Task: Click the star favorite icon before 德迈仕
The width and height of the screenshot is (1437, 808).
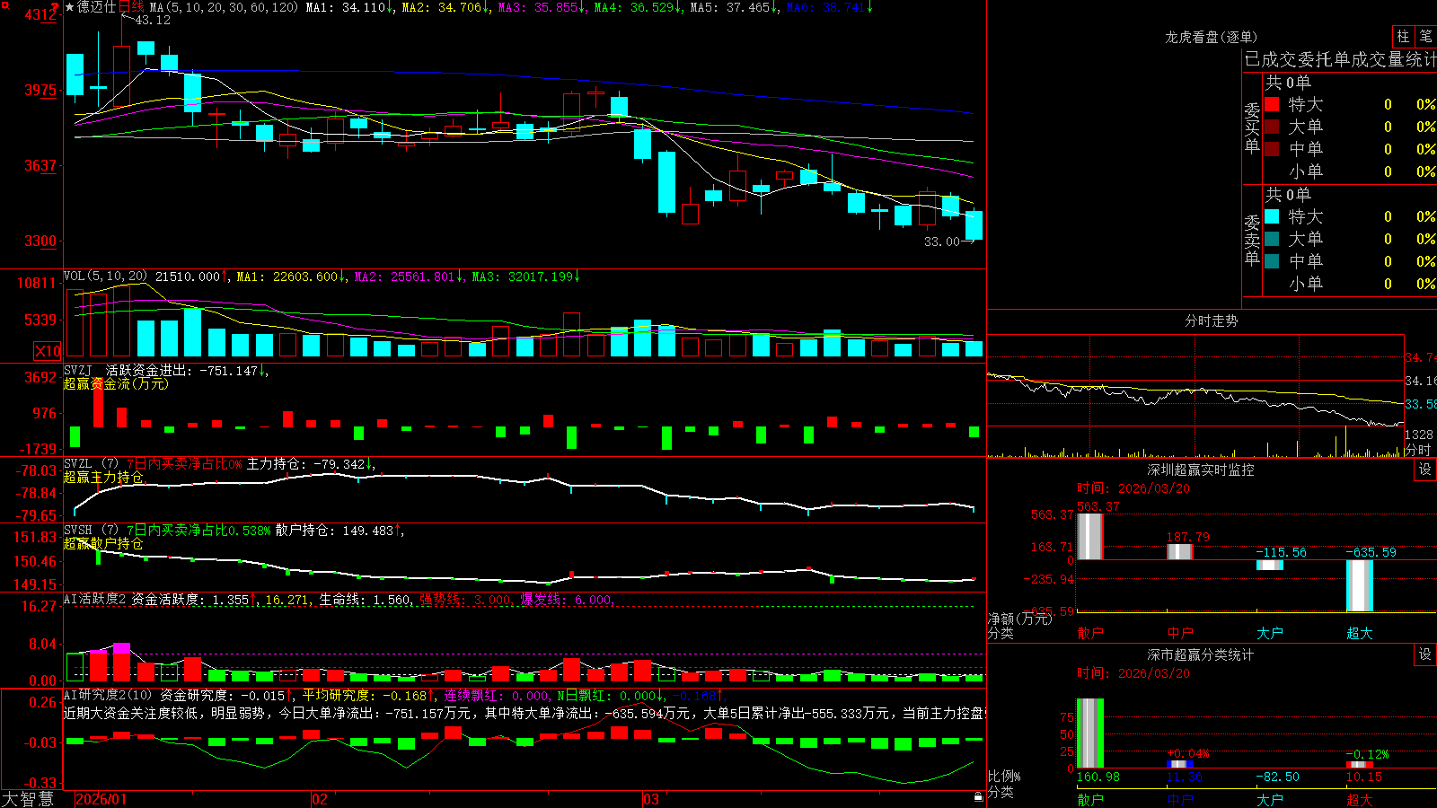Action: (x=69, y=7)
